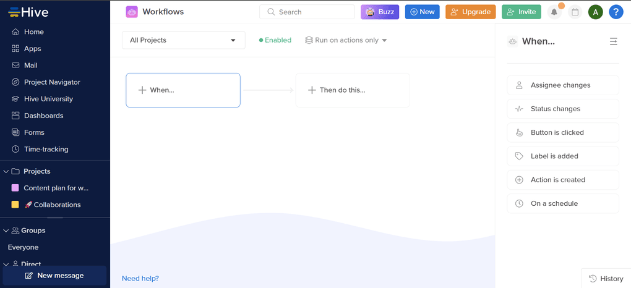Go to Time-tracking in sidebar
The width and height of the screenshot is (631, 288).
46,149
